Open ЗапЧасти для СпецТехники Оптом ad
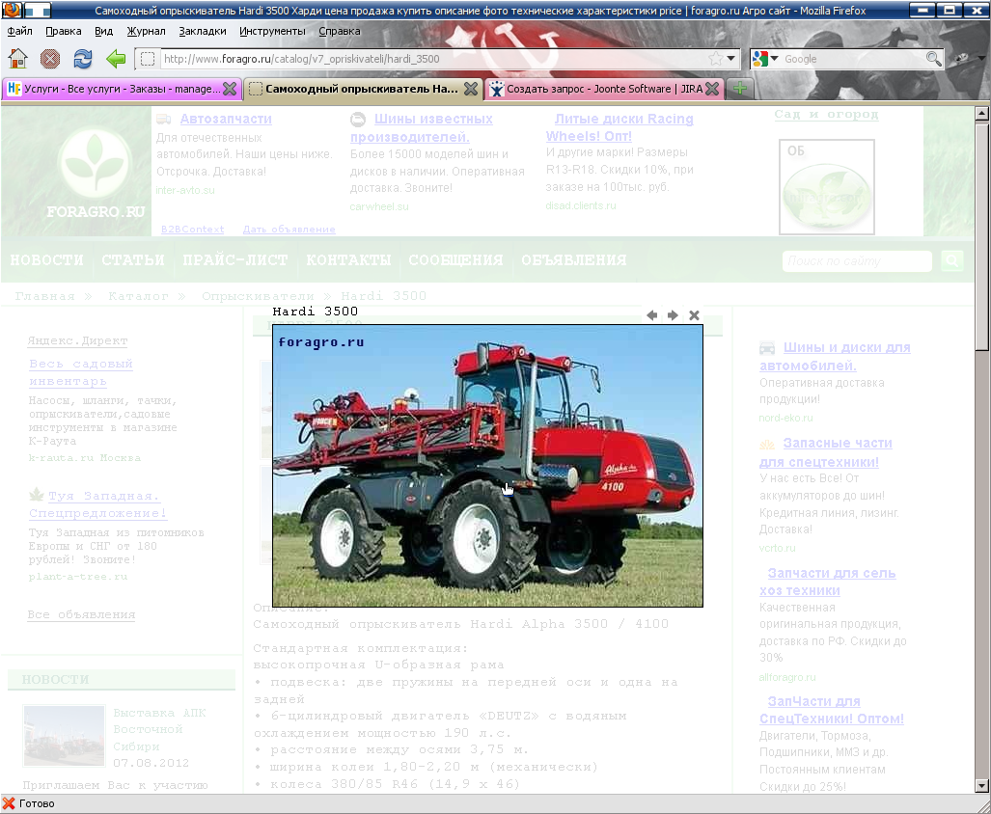 832,710
